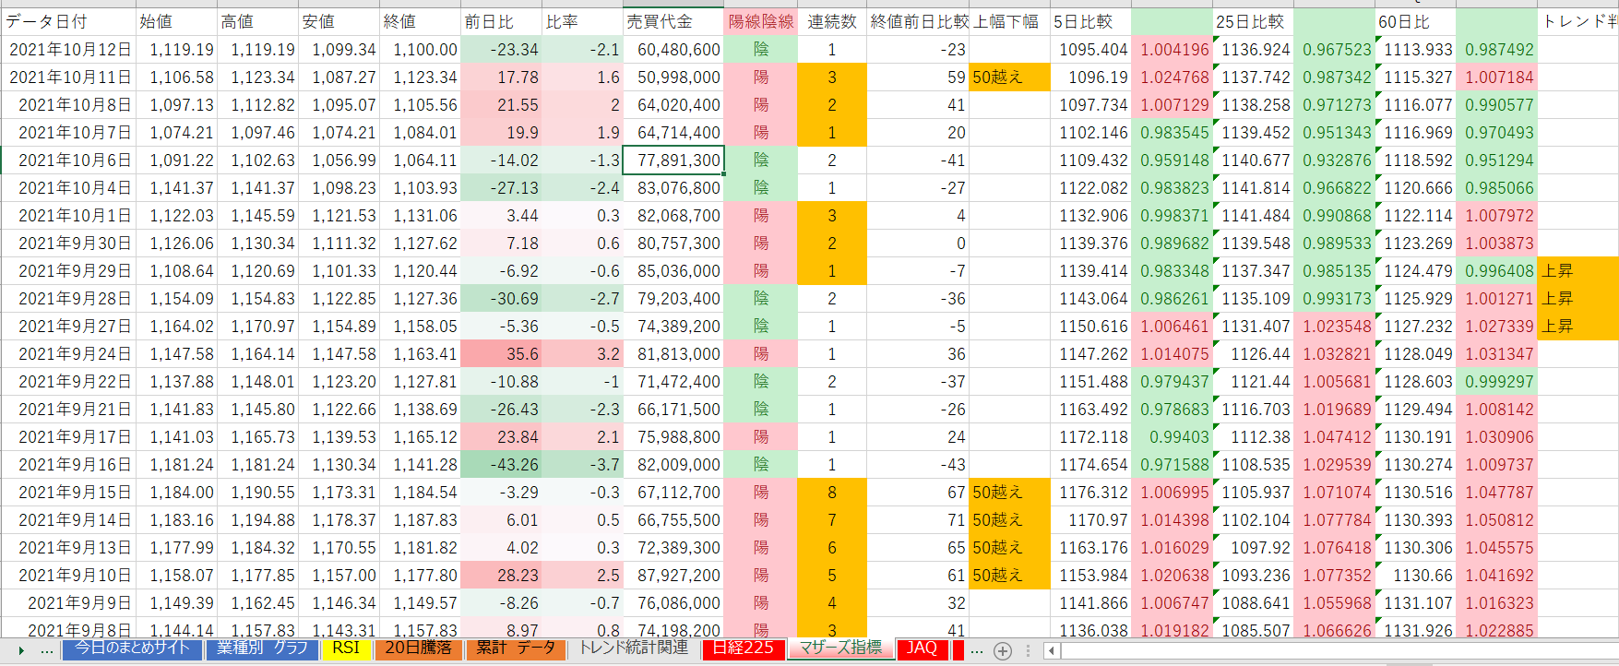1619x666 pixels.
Task: Click the 始値 cell 1,184.00
Action: (176, 493)
